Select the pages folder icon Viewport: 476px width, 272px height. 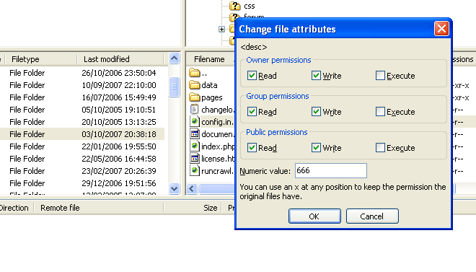point(194,97)
